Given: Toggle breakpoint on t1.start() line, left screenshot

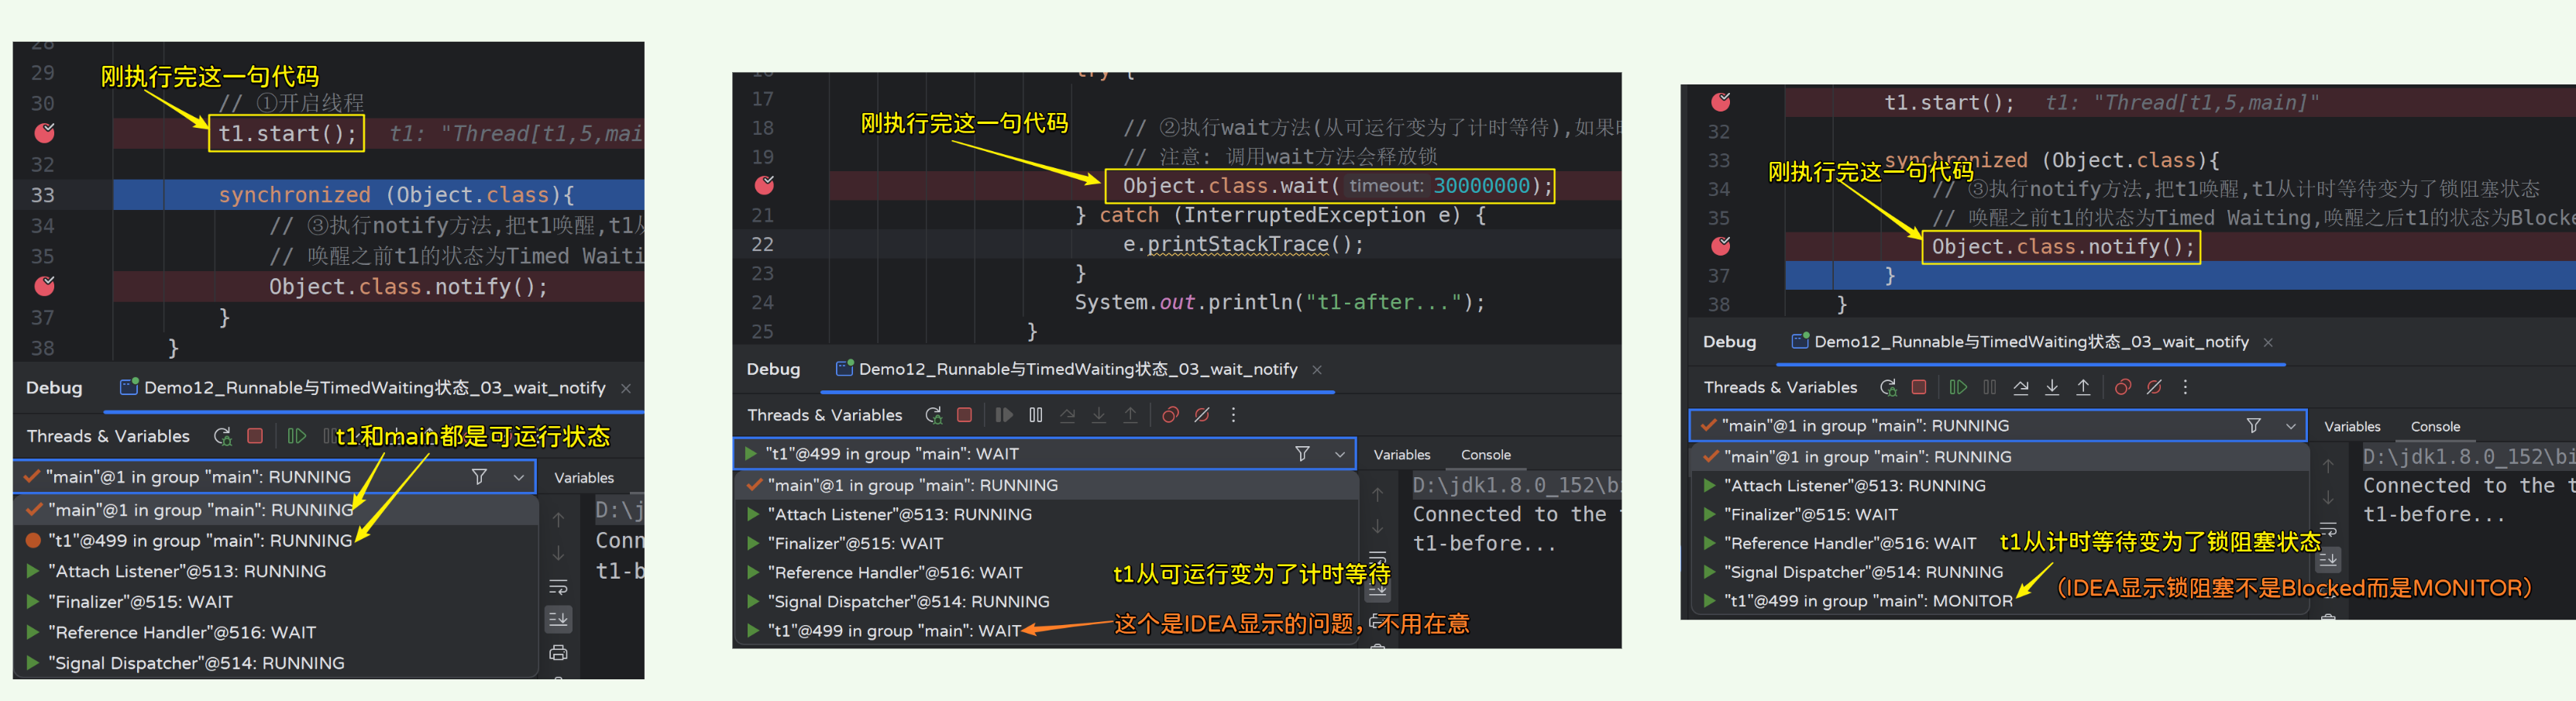Looking at the screenshot, I should point(45,133).
